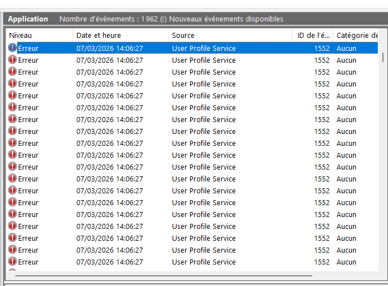Viewport: 388px width, 286px height.
Task: Click Aucun in the highlighted row
Action: 346,49
